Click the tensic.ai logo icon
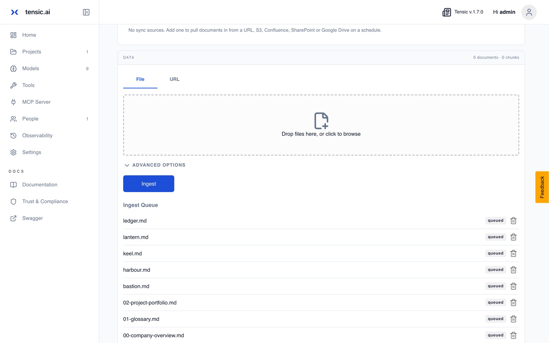Image resolution: width=549 pixels, height=343 pixels. [x=14, y=12]
